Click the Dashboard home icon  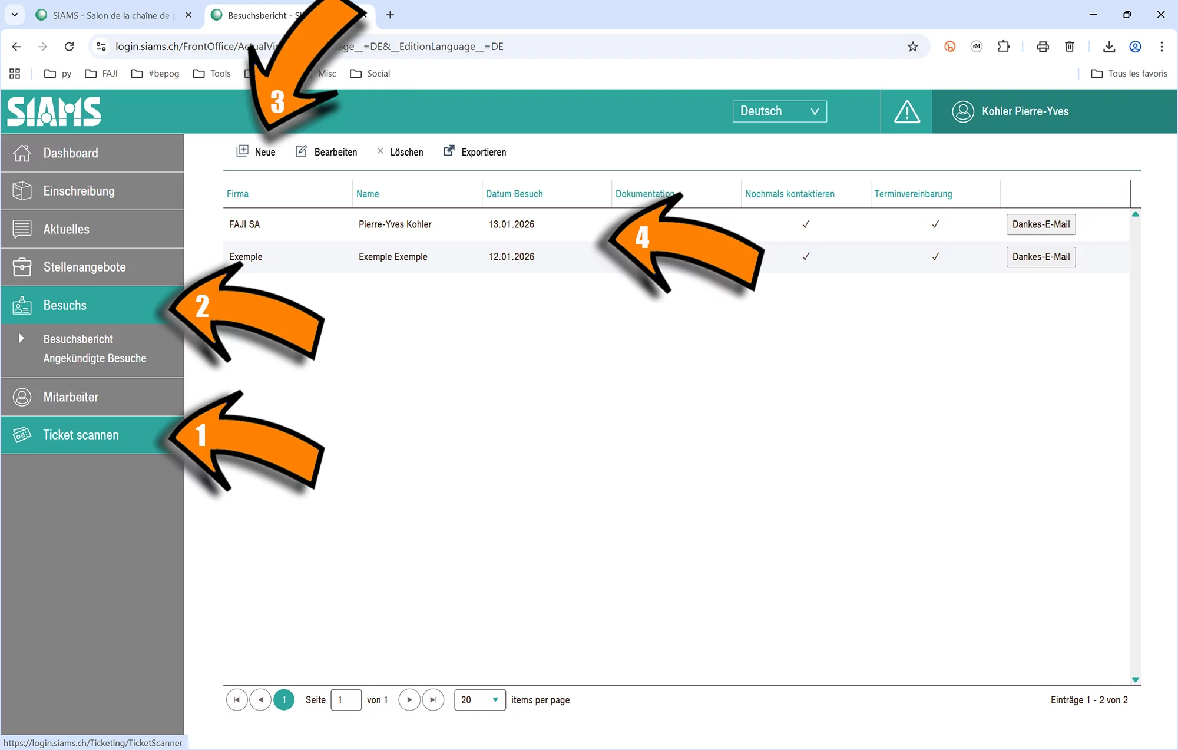[x=22, y=153]
